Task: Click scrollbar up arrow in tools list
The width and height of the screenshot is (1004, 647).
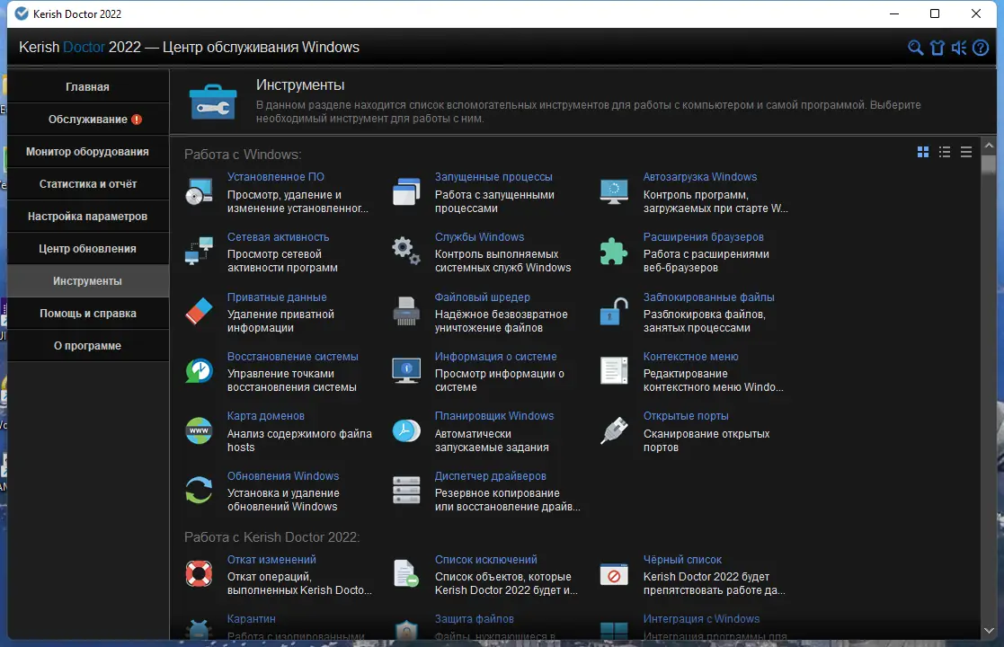Action: click(989, 146)
